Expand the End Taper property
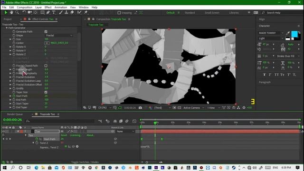 click(x=10, y=107)
